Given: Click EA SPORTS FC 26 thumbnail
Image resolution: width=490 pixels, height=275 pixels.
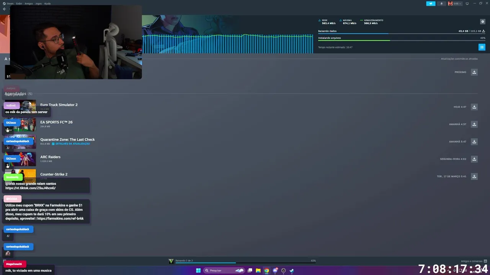Looking at the screenshot, I should (20, 125).
